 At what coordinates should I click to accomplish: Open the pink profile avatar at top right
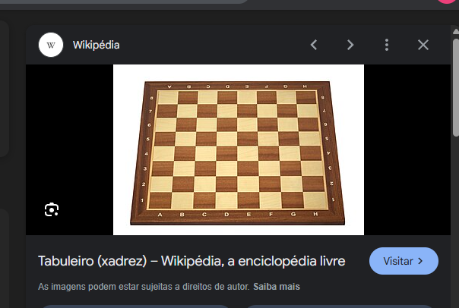pyautogui.click(x=448, y=2)
